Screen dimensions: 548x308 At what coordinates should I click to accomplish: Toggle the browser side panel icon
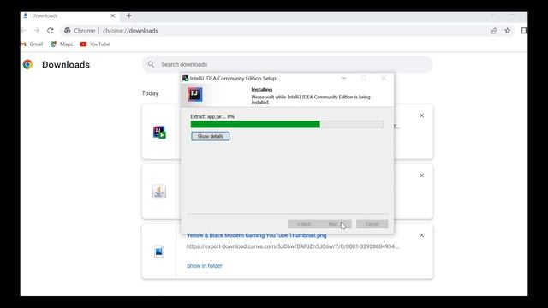524,31
